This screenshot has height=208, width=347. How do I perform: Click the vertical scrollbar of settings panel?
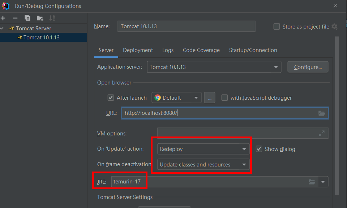[337, 116]
